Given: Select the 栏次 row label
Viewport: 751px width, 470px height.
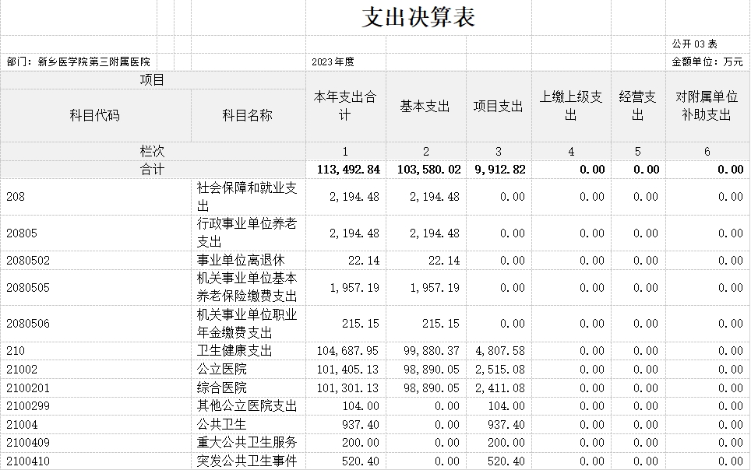Looking at the screenshot, I should point(153,151).
